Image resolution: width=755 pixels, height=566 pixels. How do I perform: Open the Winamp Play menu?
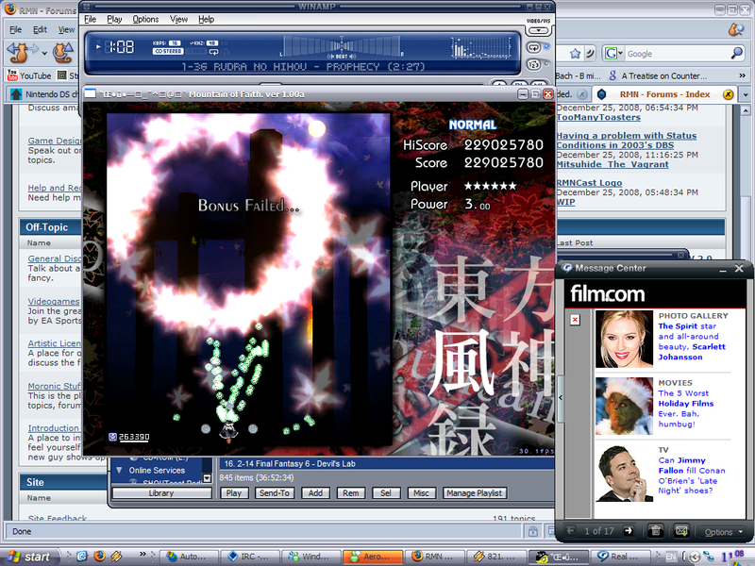114,19
